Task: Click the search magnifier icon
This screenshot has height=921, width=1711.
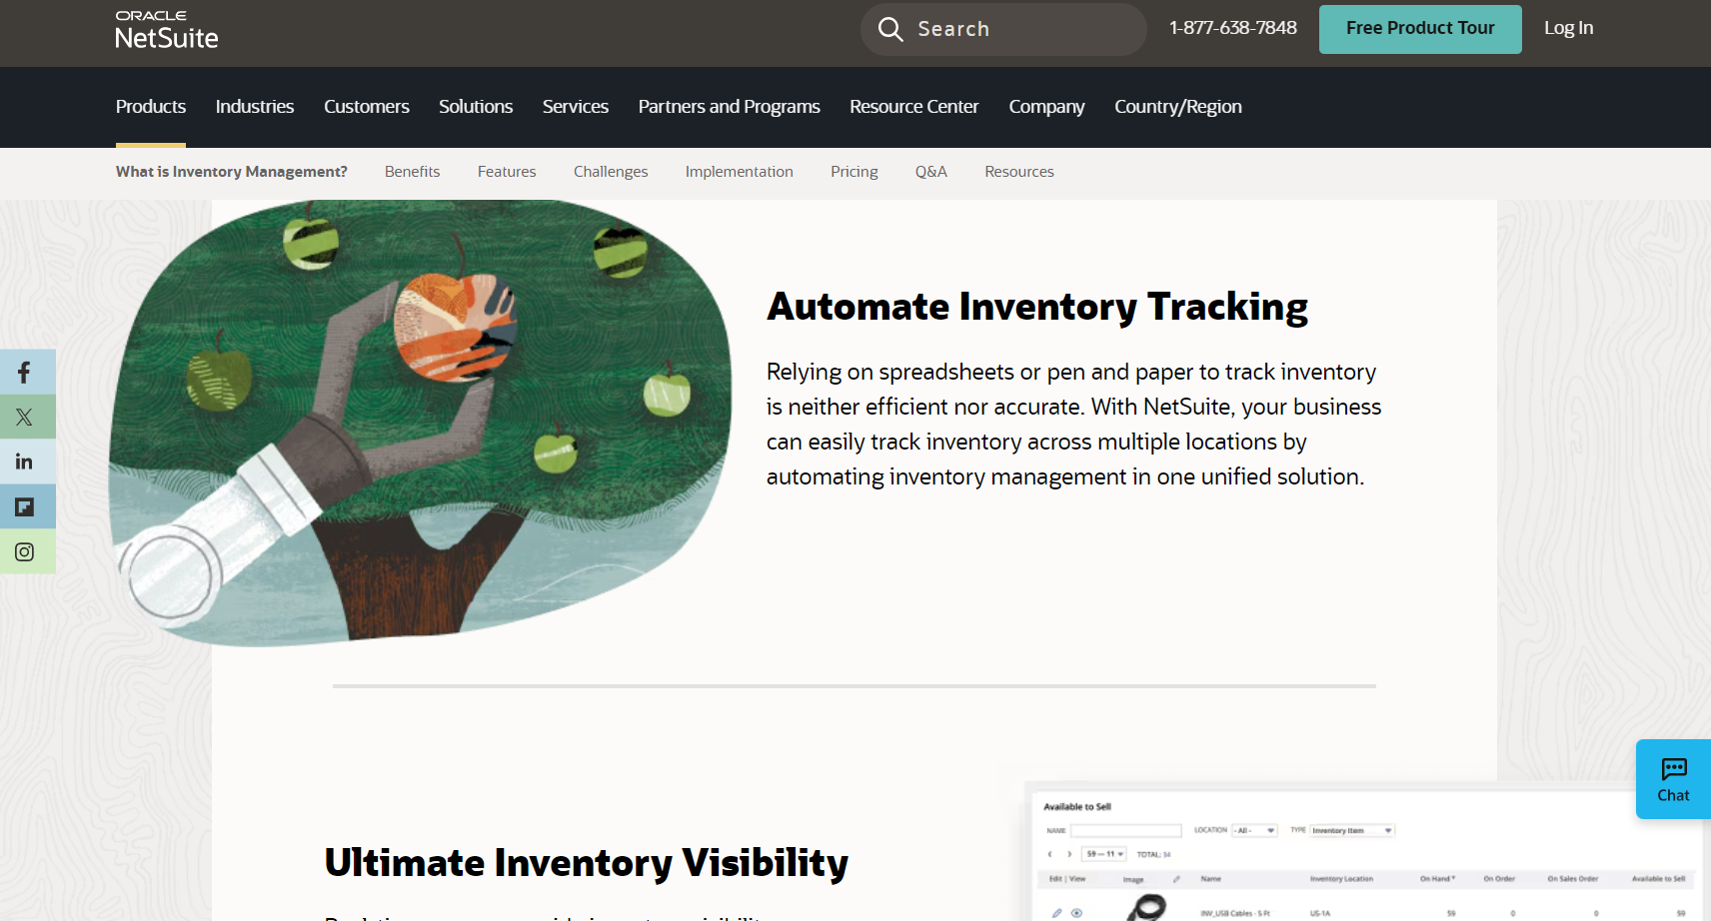Action: tap(890, 29)
